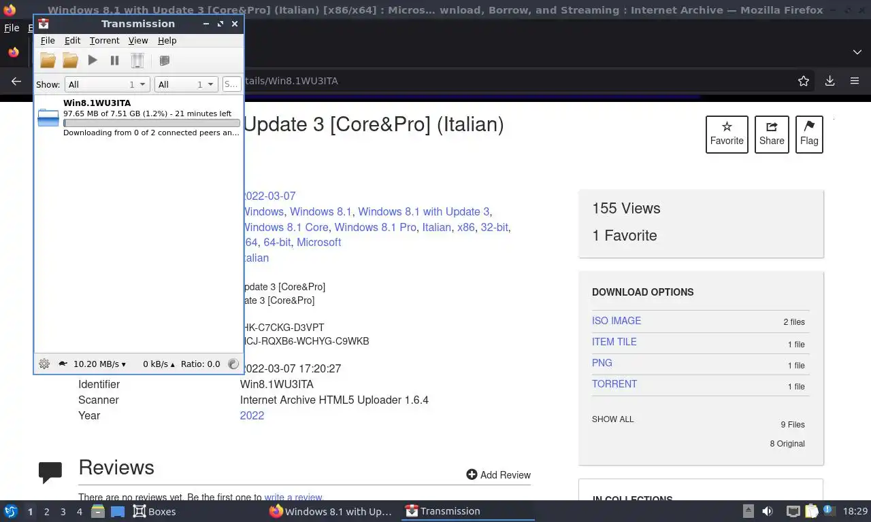This screenshot has width=871, height=522.
Task: Open the Year 2022 link
Action: click(x=252, y=415)
